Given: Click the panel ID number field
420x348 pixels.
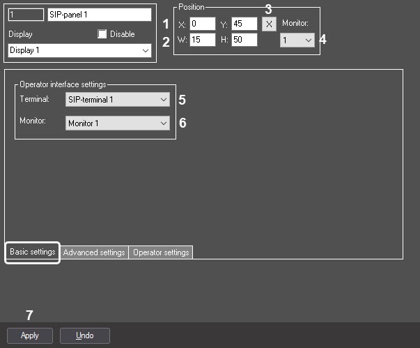Looking at the screenshot, I should point(24,14).
